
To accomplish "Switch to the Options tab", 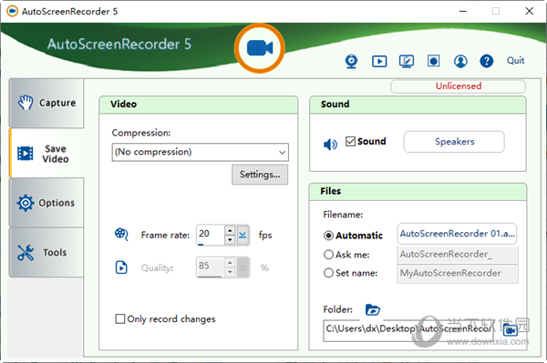I will (x=46, y=203).
